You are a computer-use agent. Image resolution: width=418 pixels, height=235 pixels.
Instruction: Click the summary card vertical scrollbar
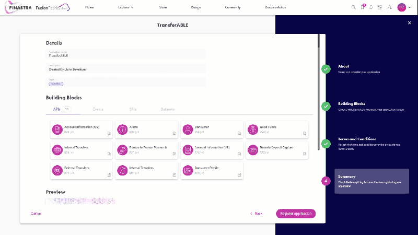point(319,92)
